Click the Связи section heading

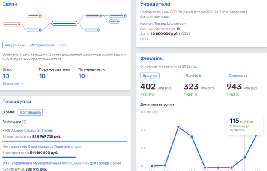click(x=10, y=4)
